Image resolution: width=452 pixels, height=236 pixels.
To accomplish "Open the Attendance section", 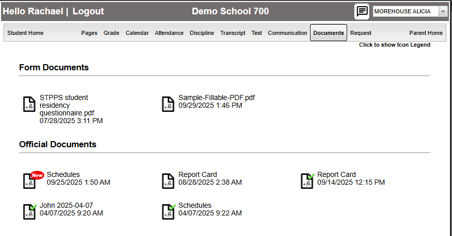I will coord(169,33).
